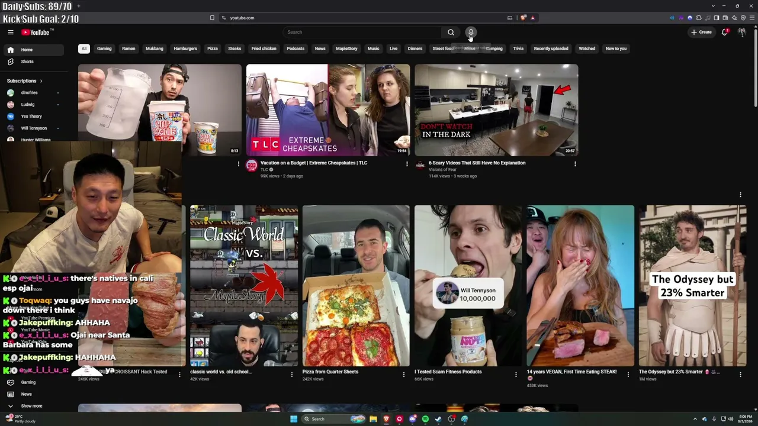Open the browser main menu
This screenshot has width=758, height=426.
tap(751, 18)
